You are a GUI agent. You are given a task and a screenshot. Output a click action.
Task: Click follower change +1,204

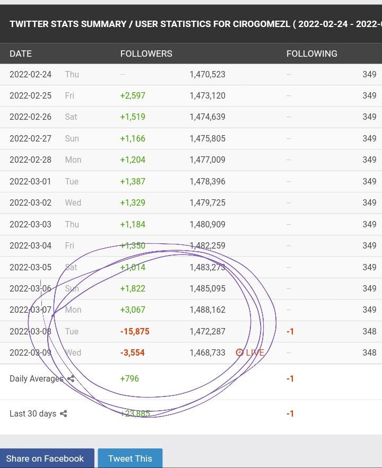click(x=133, y=160)
